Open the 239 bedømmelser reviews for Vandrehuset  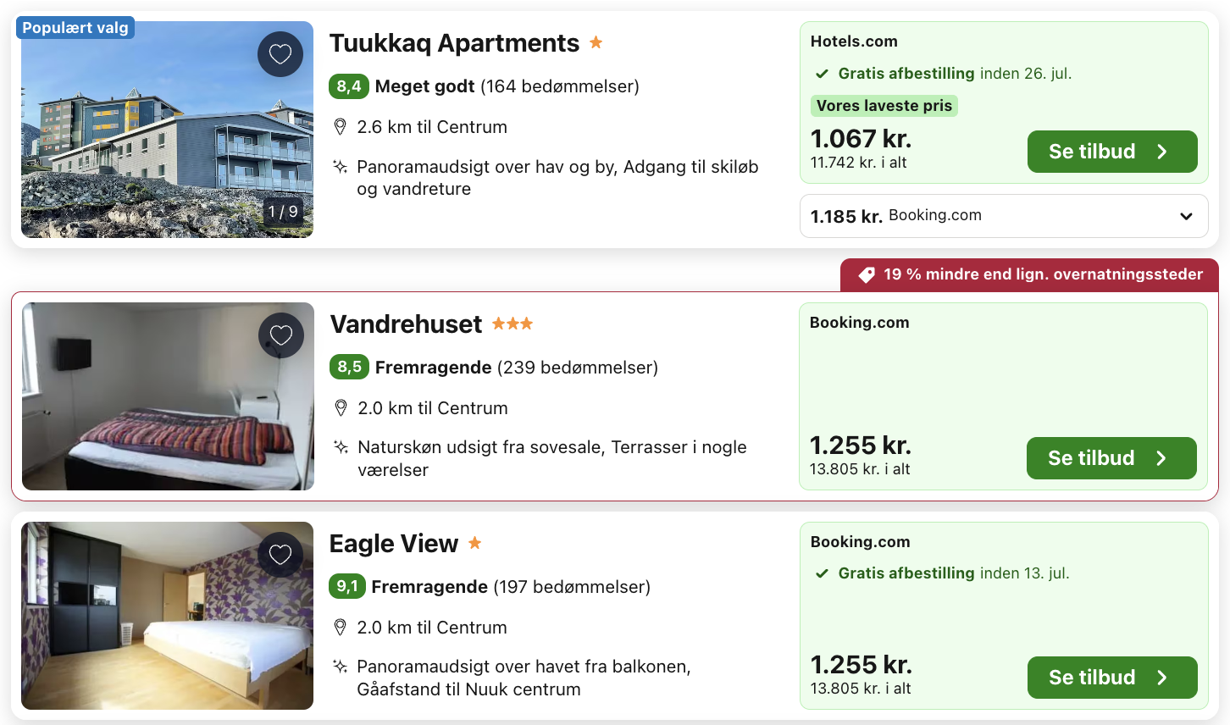click(x=577, y=368)
